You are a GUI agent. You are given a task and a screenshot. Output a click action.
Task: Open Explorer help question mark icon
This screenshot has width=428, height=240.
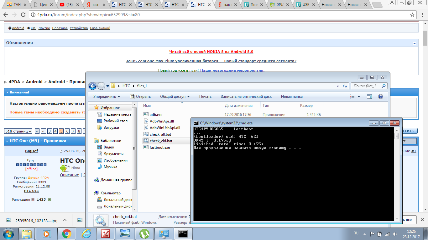tap(381, 97)
